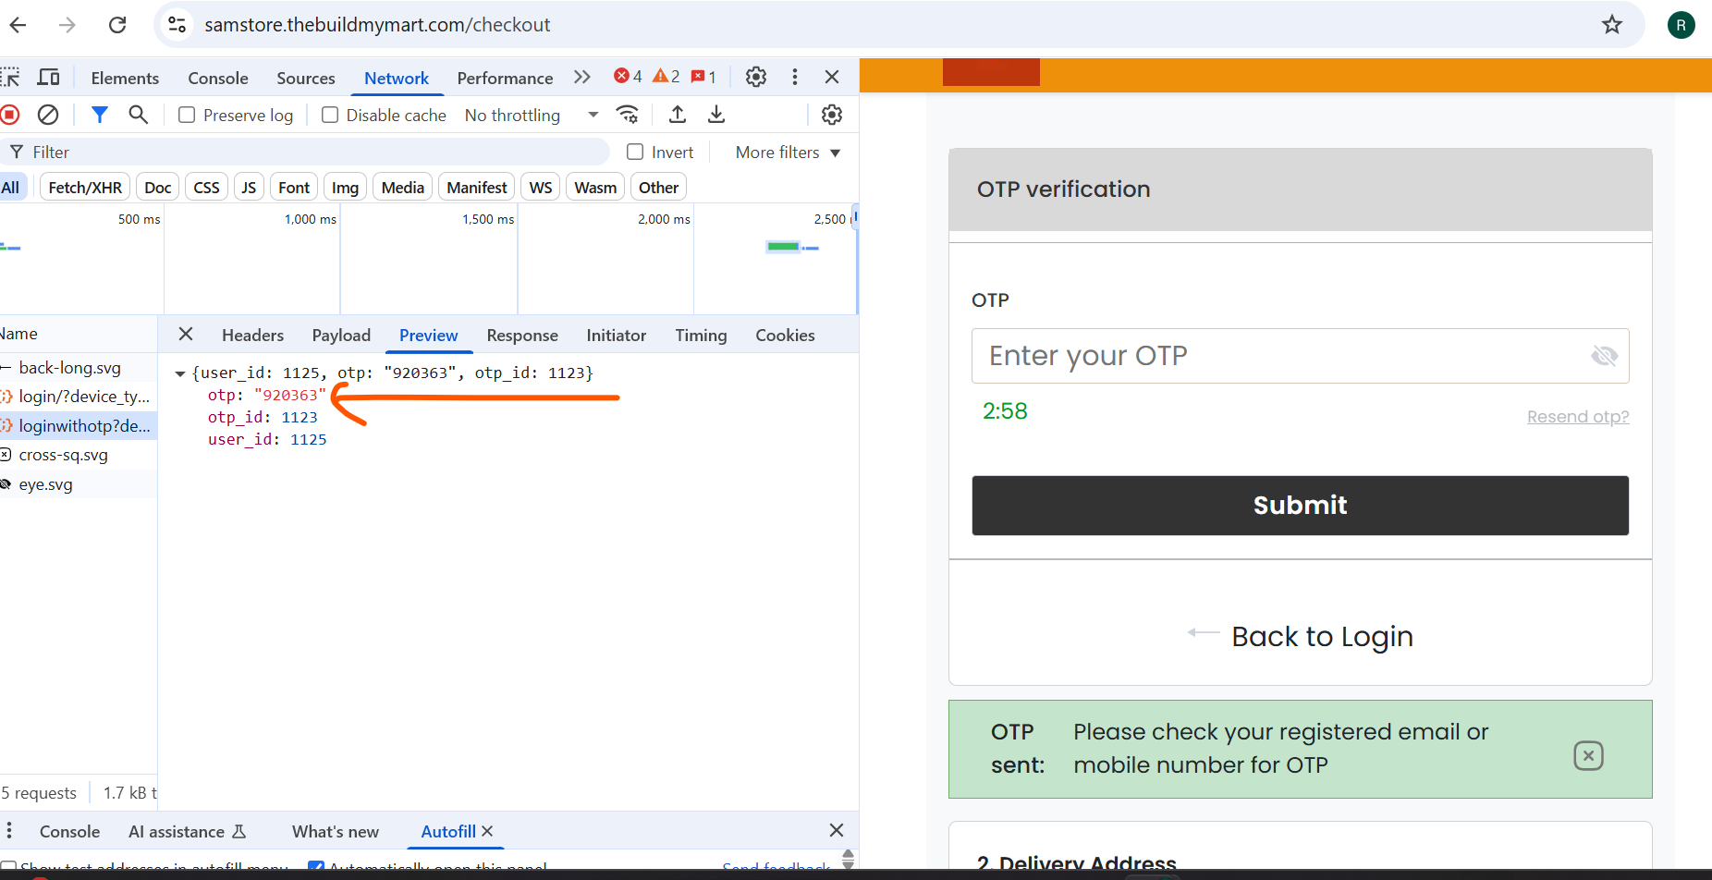The image size is (1712, 880).
Task: Toggle the network filter funnel icon
Action: pos(100,115)
